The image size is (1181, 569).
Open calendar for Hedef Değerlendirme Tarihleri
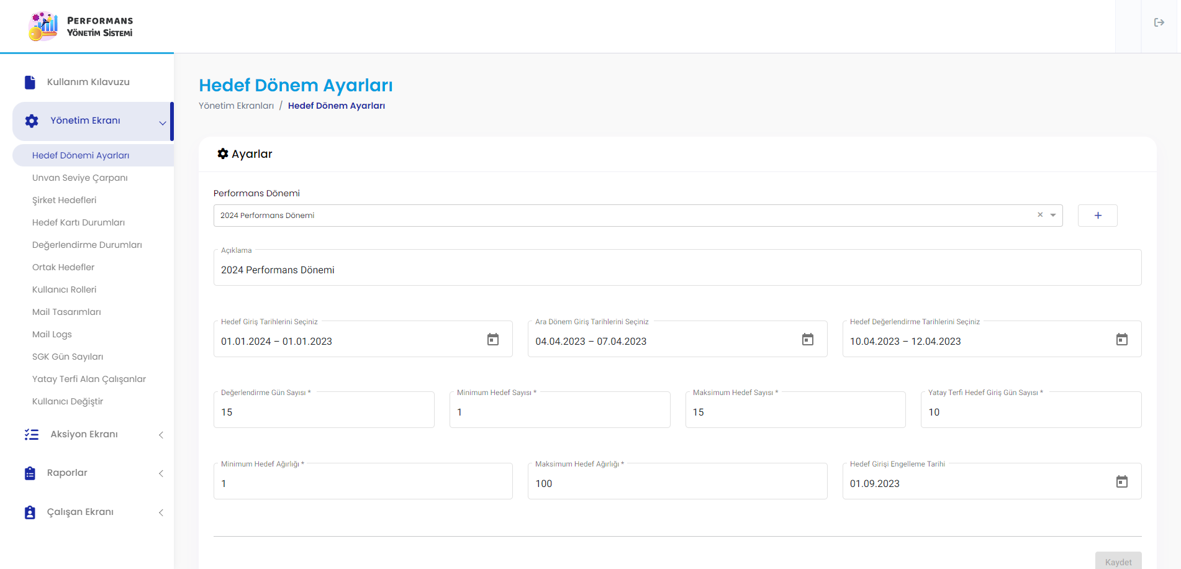pos(1121,339)
